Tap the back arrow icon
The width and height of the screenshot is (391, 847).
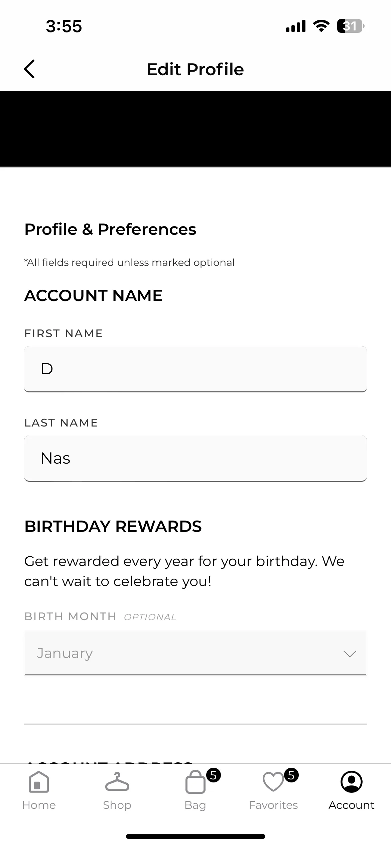[x=29, y=69]
